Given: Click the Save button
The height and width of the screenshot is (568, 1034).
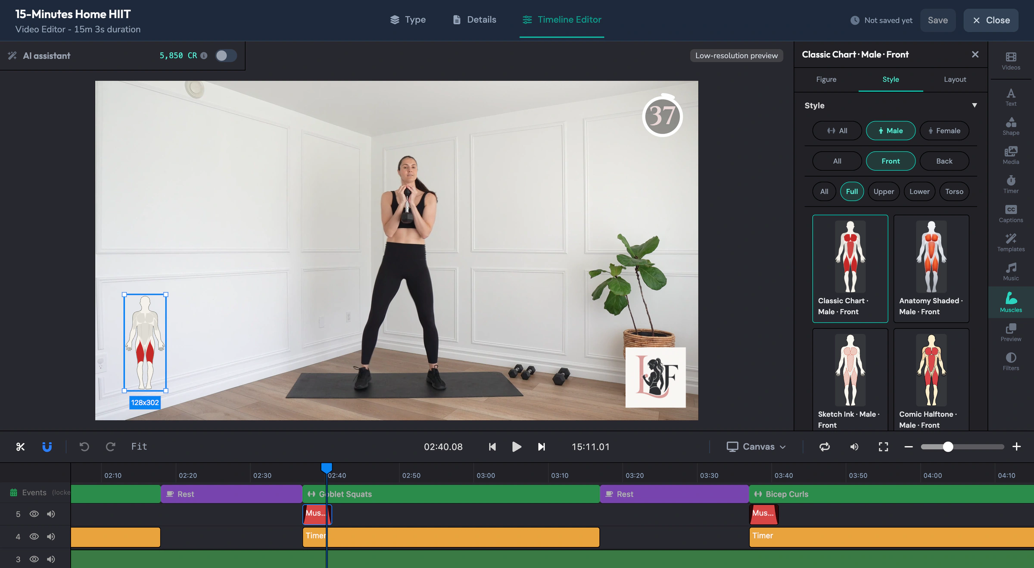Looking at the screenshot, I should point(938,20).
